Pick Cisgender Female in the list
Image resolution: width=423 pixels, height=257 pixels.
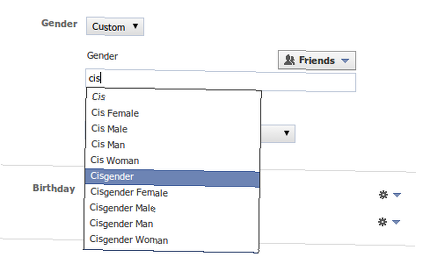click(172, 192)
